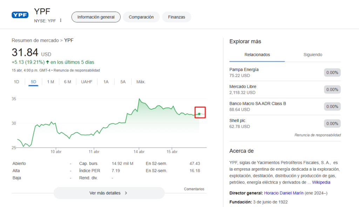Switch to the Comparación tab
The width and height of the screenshot is (359, 207).
(141, 17)
